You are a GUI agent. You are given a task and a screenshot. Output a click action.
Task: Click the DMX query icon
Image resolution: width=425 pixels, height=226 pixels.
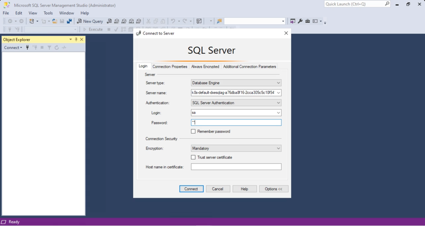coord(124,21)
